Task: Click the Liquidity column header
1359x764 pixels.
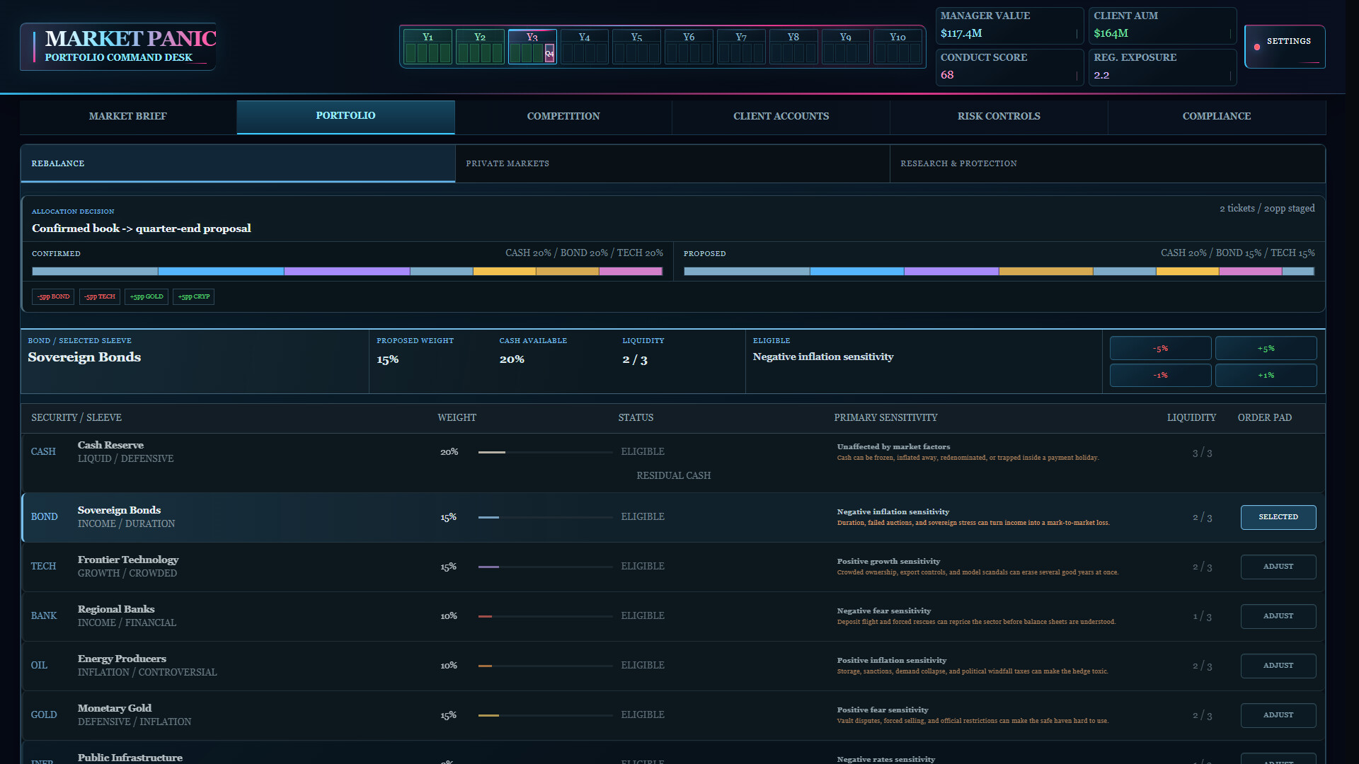Action: (1191, 418)
